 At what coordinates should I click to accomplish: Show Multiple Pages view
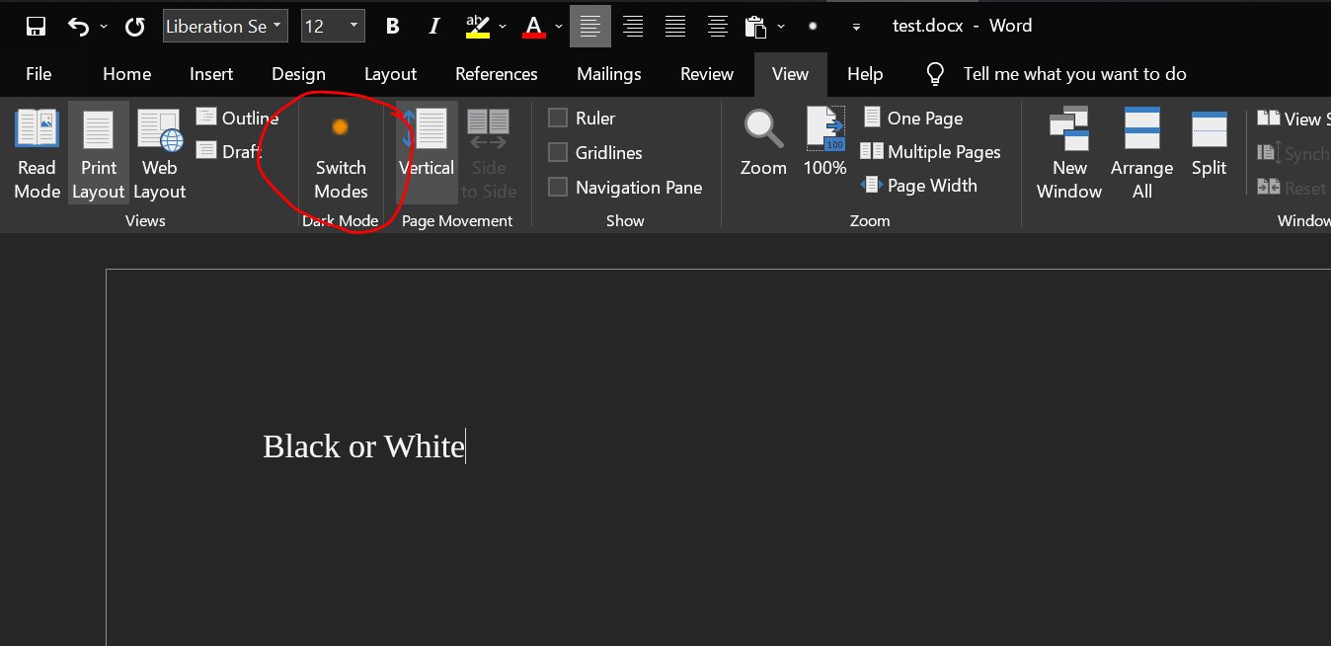coord(930,152)
